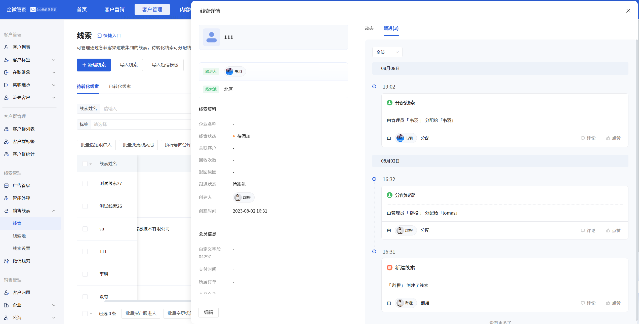Click the 线索姓名 search input

[x=145, y=109]
